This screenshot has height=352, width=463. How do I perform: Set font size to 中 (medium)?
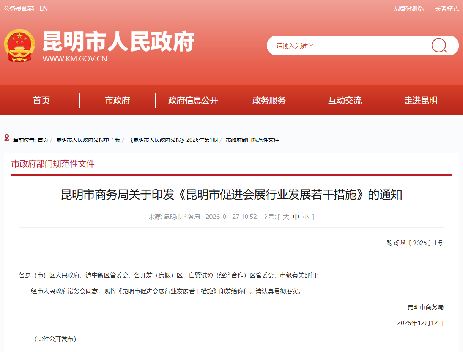[x=296, y=217]
